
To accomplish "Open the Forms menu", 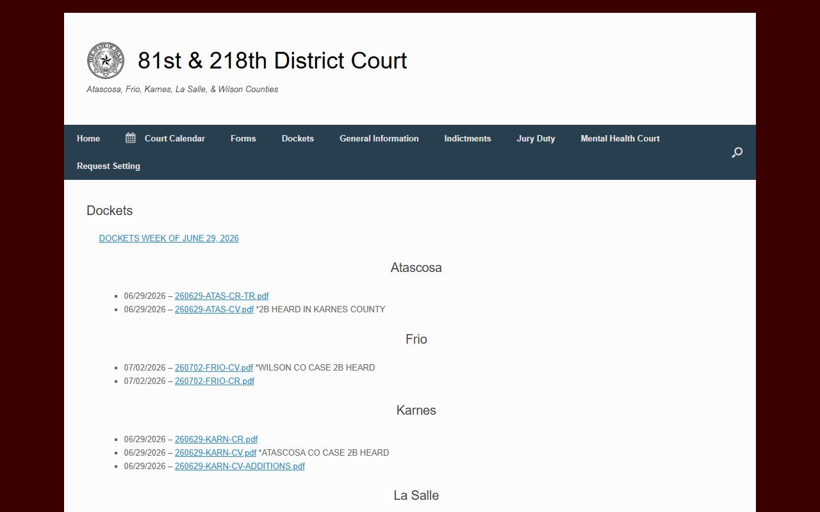I will click(x=243, y=138).
